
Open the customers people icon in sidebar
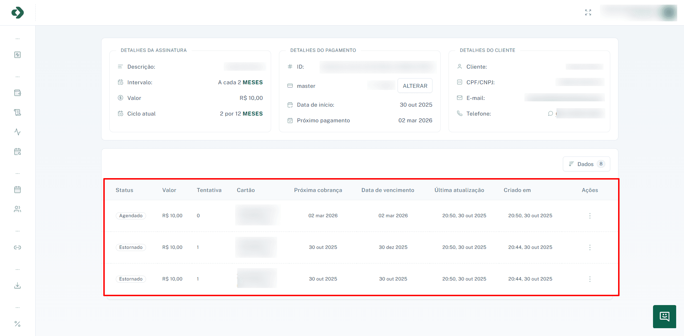click(x=17, y=209)
